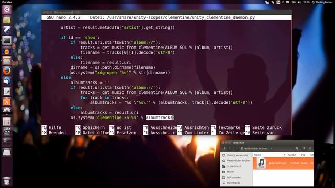The height and width of the screenshot is (188, 335).
Task: Open the Ubuntu Dash from the launcher
Action: click(x=7, y=10)
